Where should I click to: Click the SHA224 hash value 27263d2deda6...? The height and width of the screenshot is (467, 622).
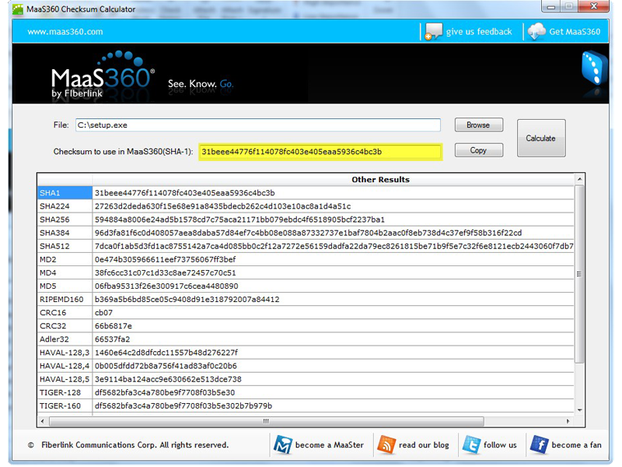(x=223, y=206)
